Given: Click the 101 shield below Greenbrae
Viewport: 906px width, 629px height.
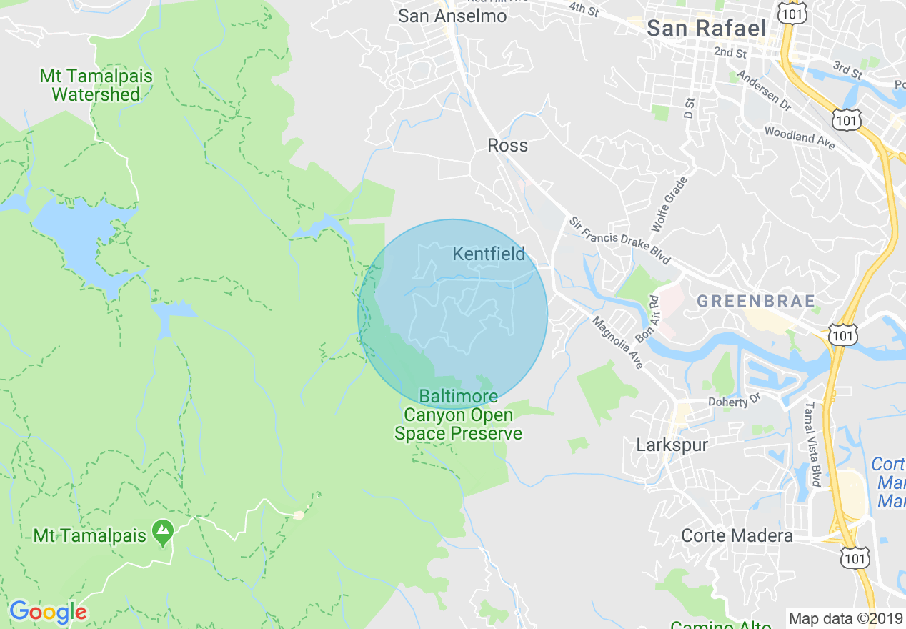Looking at the screenshot, I should pyautogui.click(x=843, y=333).
